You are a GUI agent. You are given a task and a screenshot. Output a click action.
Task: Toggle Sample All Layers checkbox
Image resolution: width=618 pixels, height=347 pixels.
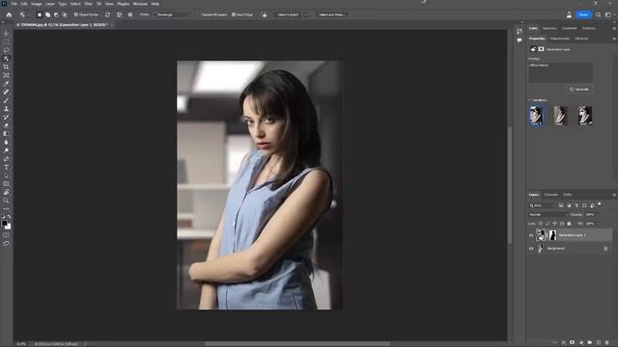[x=199, y=14]
